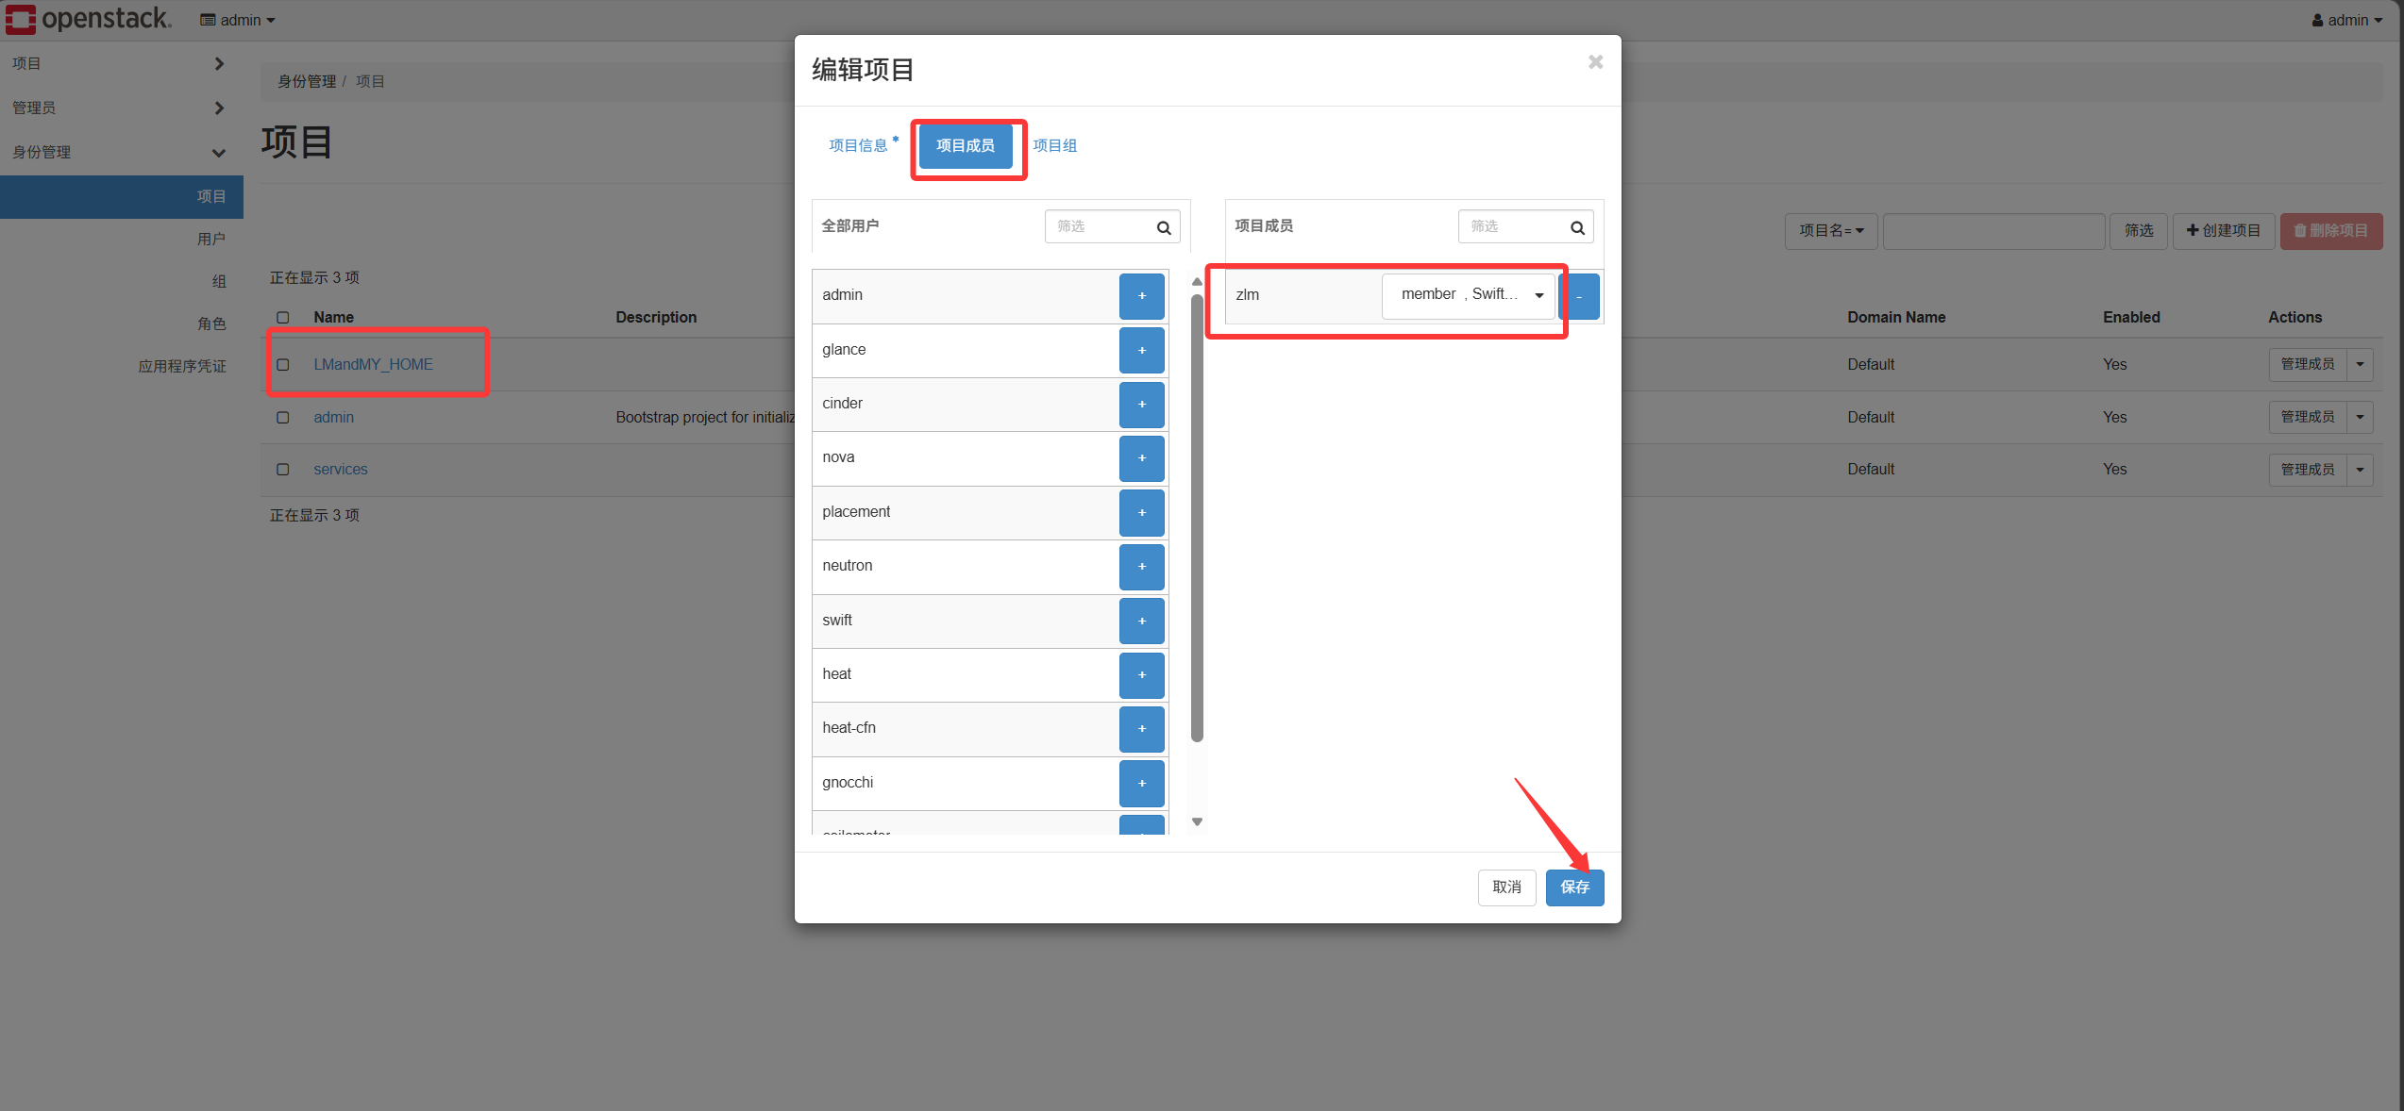Collapse the 身份管理 sidebar section
2404x1111 pixels.
tap(121, 153)
